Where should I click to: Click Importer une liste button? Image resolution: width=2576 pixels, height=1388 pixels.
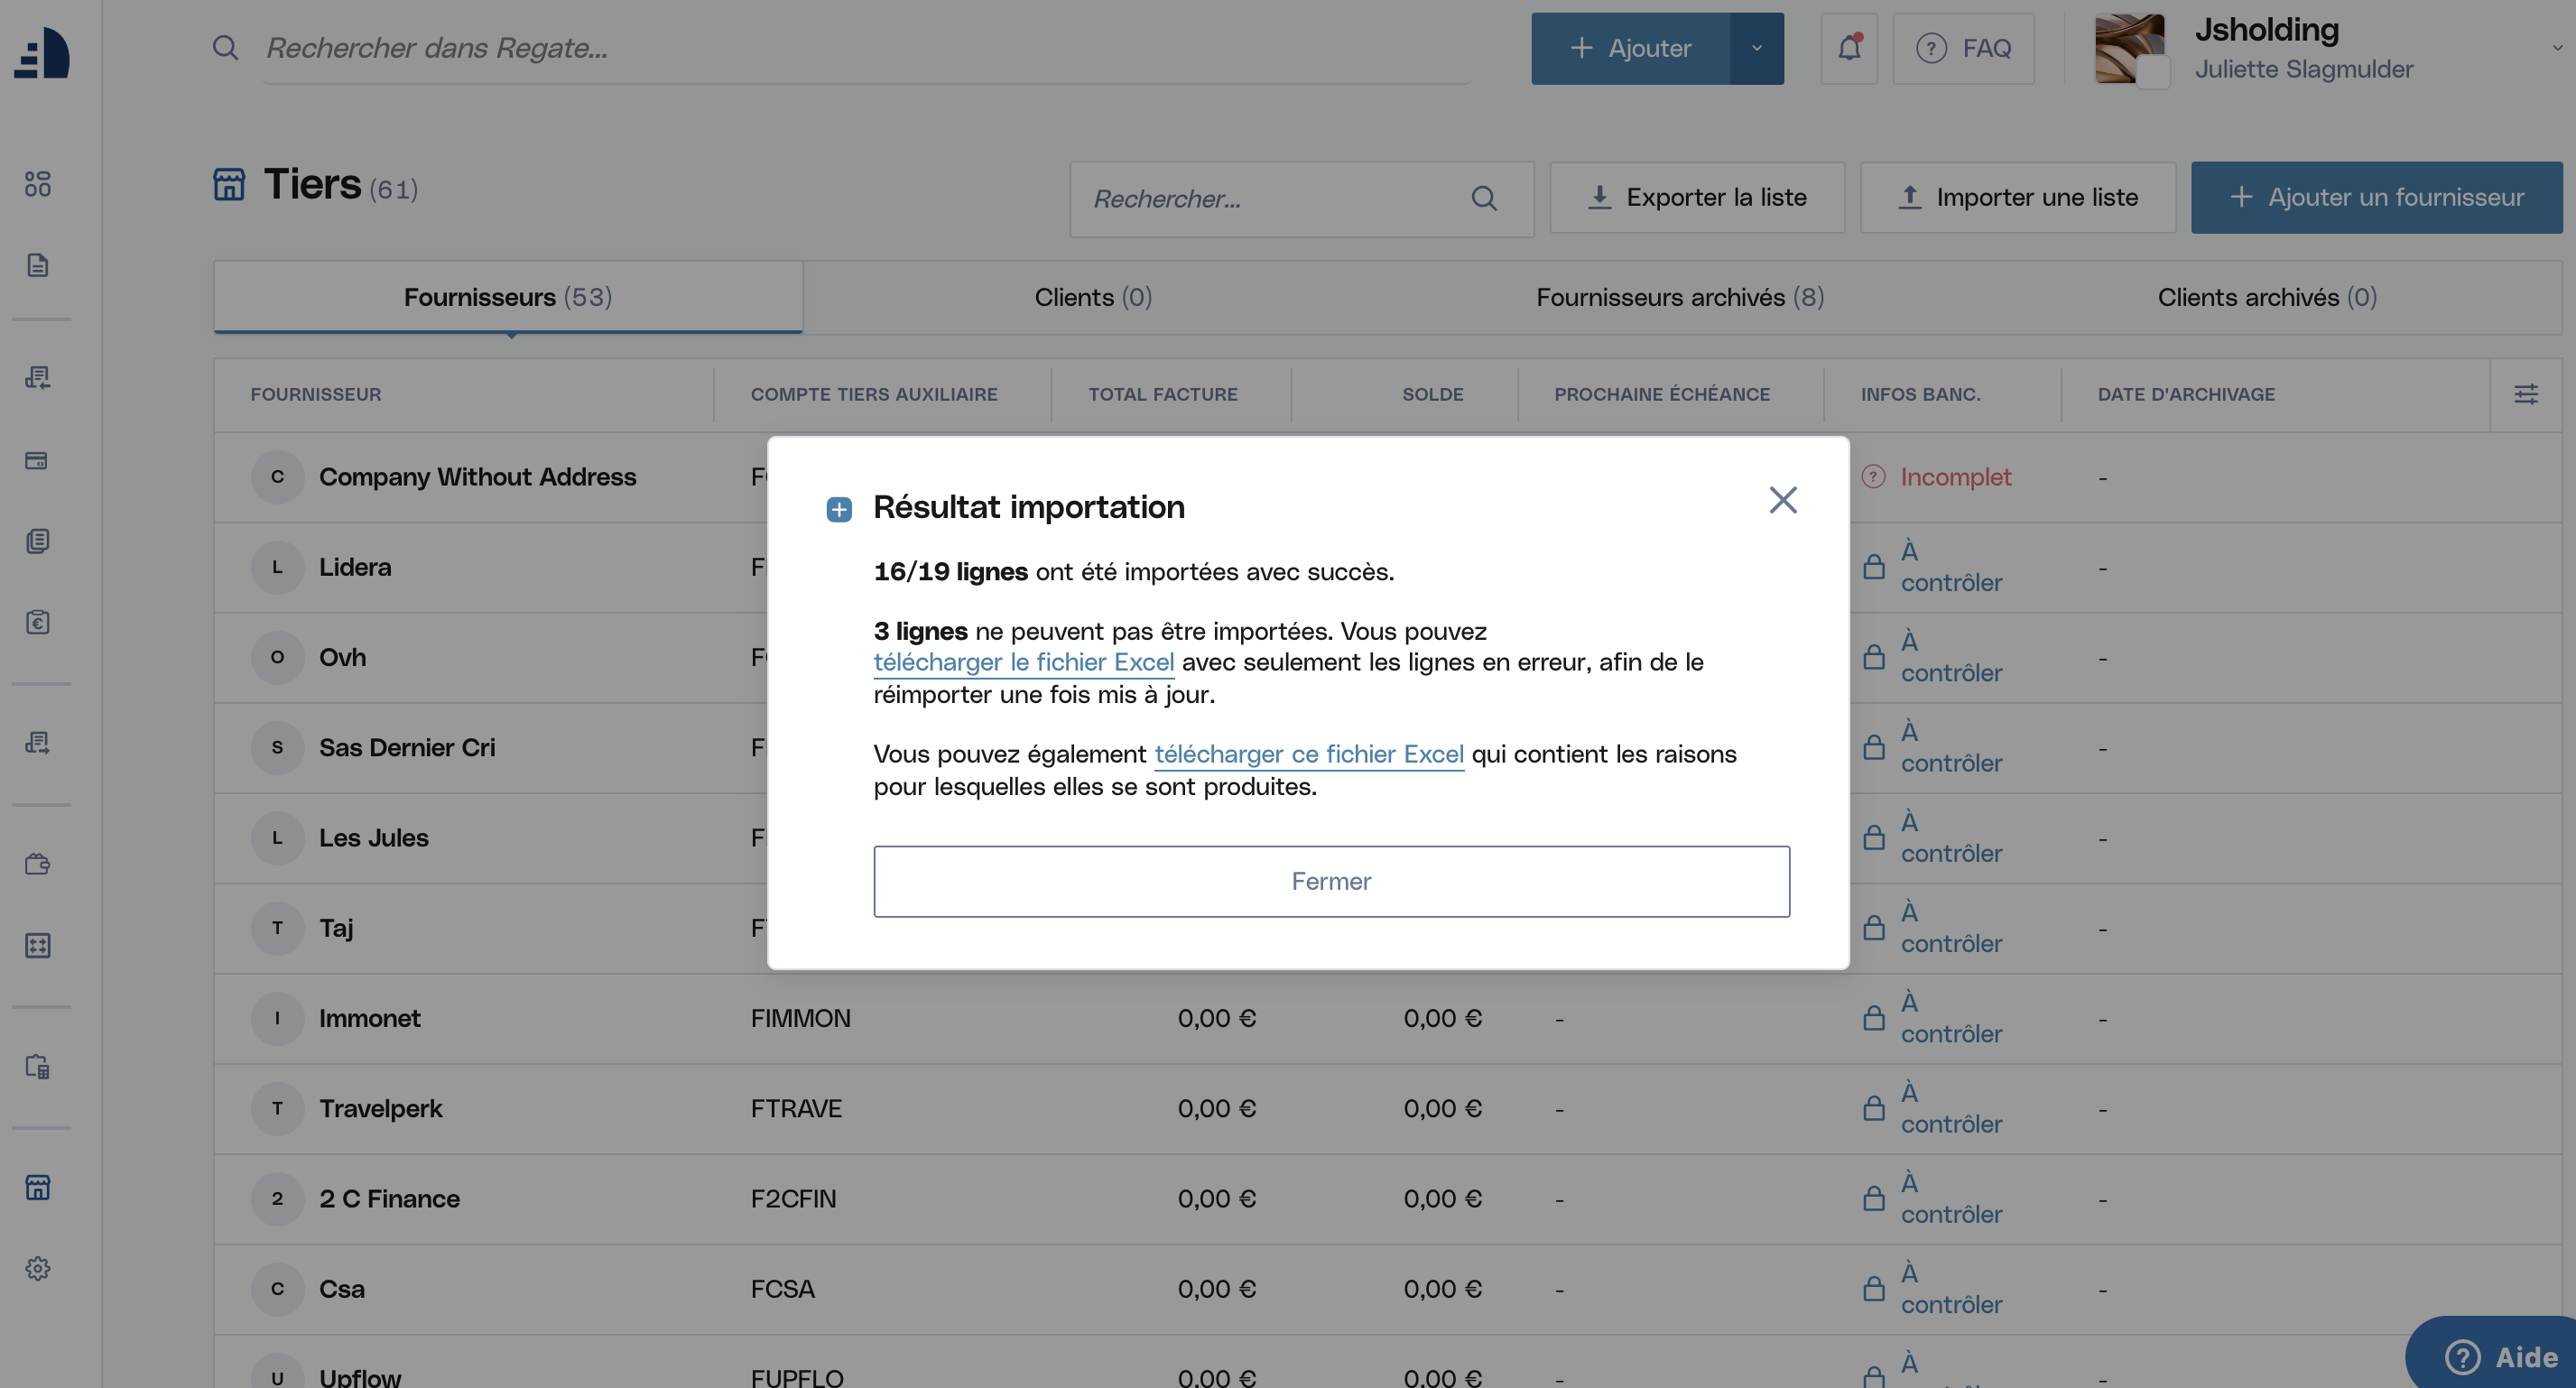click(x=2018, y=197)
